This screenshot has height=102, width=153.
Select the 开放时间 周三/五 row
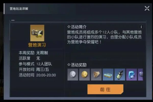click(x=34, y=70)
